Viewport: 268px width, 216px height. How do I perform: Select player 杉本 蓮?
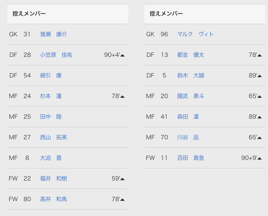pyautogui.click(x=51, y=96)
